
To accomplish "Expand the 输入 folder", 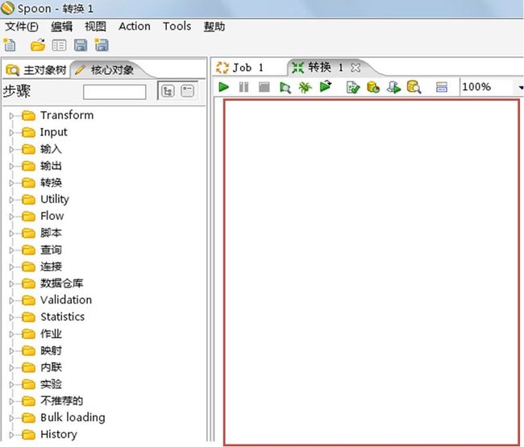I will point(11,149).
